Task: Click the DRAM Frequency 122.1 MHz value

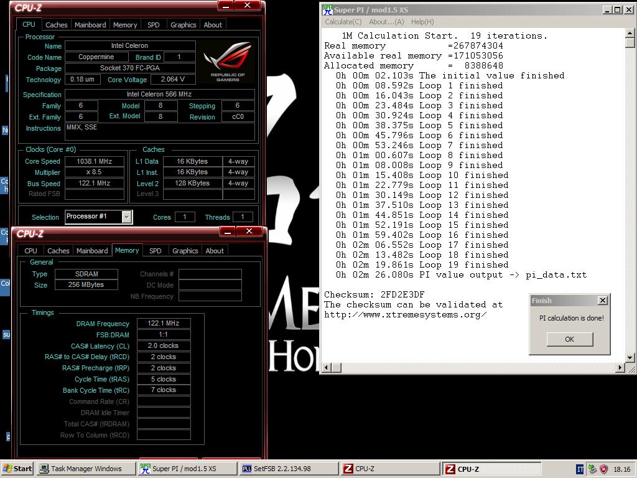Action: click(x=164, y=323)
